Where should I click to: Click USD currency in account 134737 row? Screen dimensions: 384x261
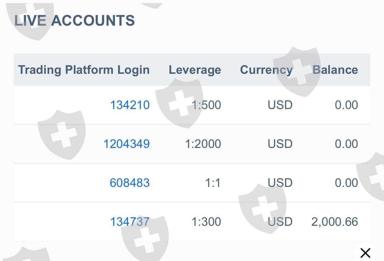(x=280, y=222)
